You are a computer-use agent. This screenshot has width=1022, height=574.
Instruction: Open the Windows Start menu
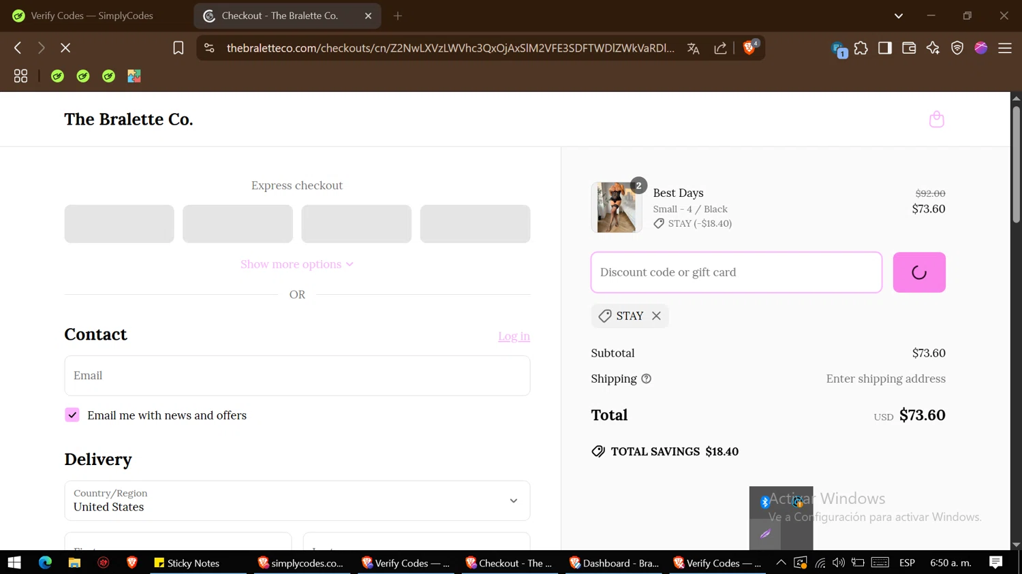pos(14,562)
